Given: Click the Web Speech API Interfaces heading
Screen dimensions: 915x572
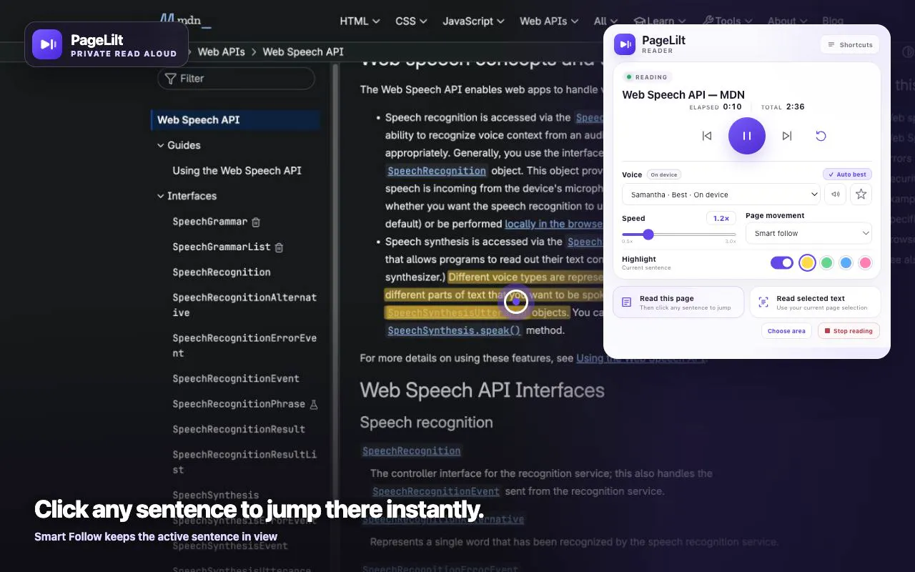Looking at the screenshot, I should (x=482, y=390).
